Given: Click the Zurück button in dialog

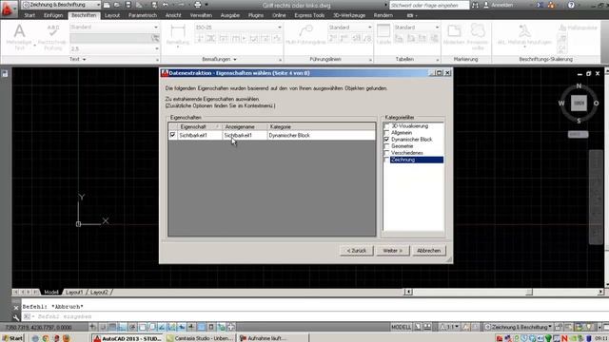Looking at the screenshot, I should click(357, 251).
